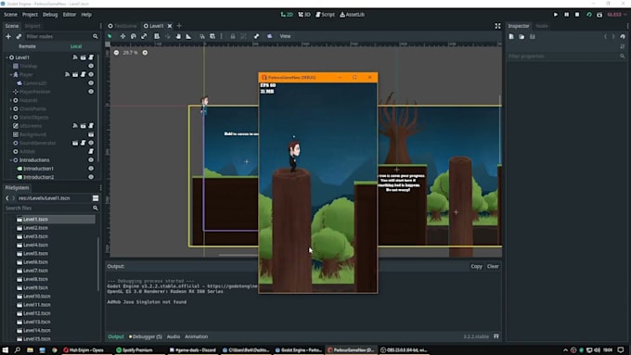Expand the StaticObjects node
Screen dimensions: 631x355
(x=11, y=118)
